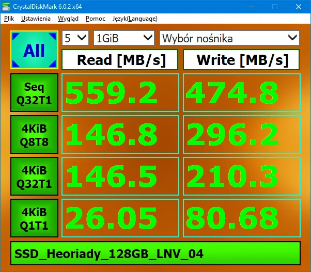This screenshot has width=311, height=272.
Task: Select the 296.2 write result
Action: 242,135
